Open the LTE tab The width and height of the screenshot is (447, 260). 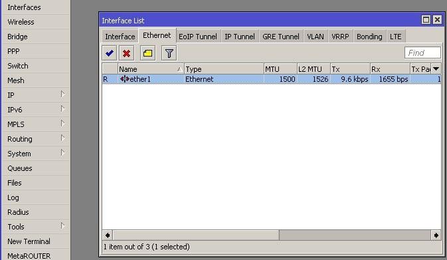click(396, 37)
